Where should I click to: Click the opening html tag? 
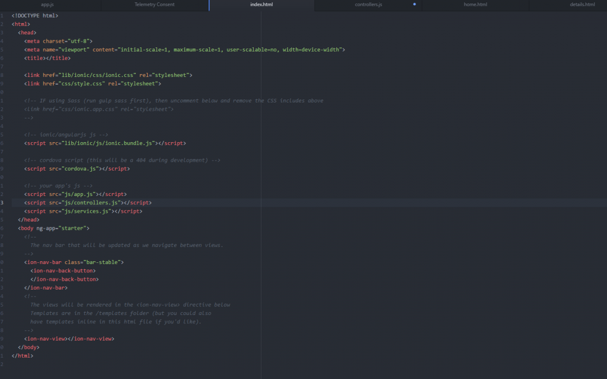(21, 24)
